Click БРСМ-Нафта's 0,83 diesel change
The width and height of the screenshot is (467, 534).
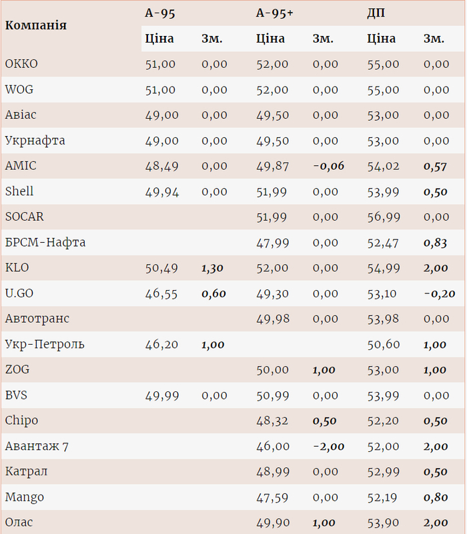point(435,243)
